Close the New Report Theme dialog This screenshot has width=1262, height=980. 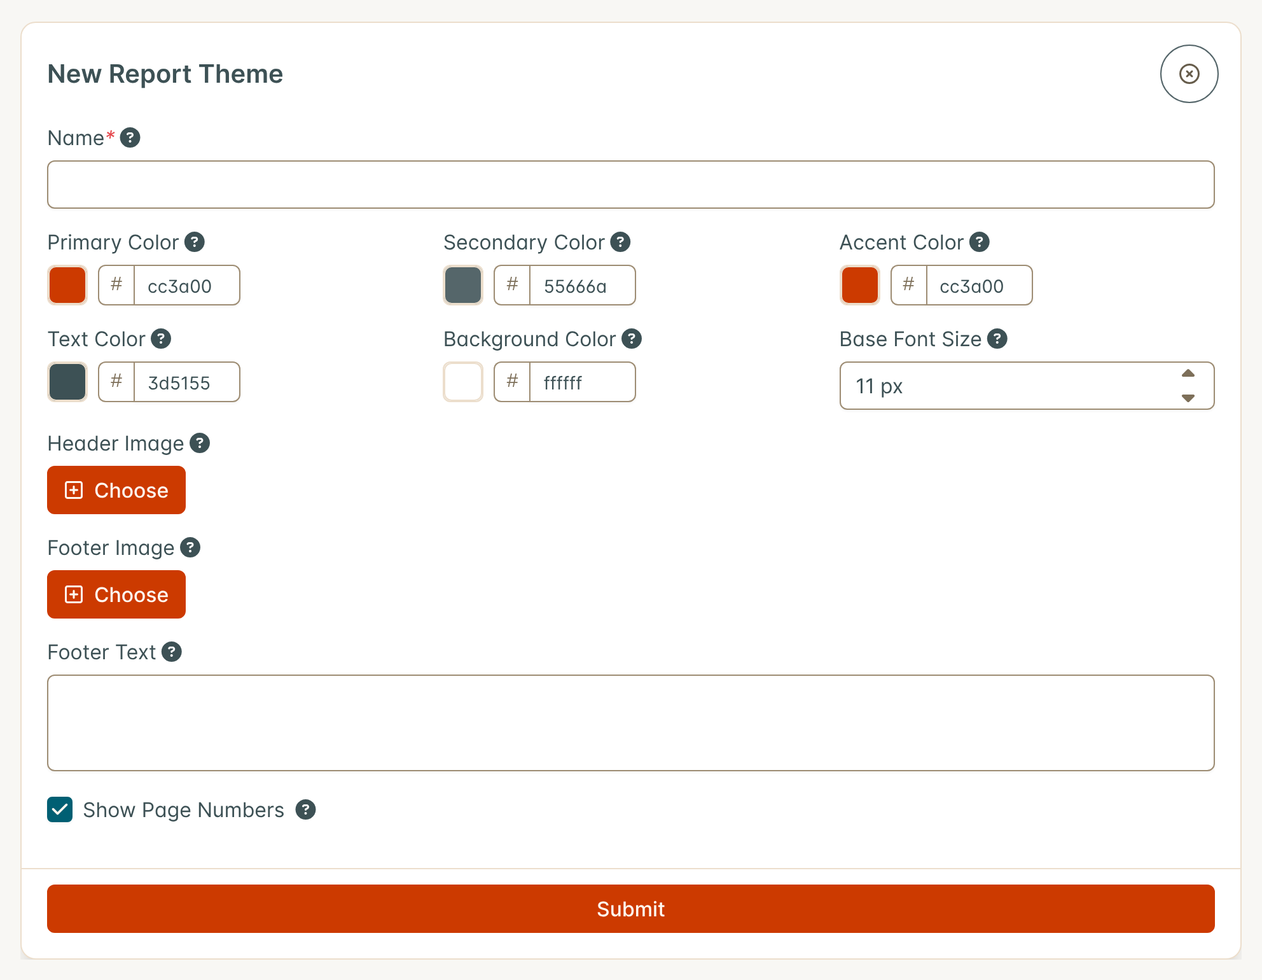(1189, 74)
